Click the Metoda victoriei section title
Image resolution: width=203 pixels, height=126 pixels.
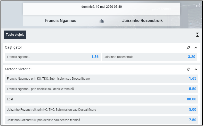18,69
